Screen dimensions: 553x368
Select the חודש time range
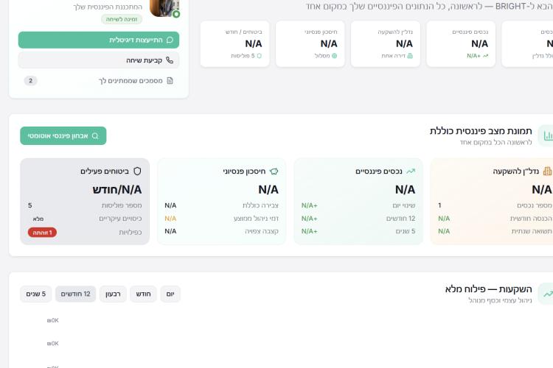coord(144,294)
